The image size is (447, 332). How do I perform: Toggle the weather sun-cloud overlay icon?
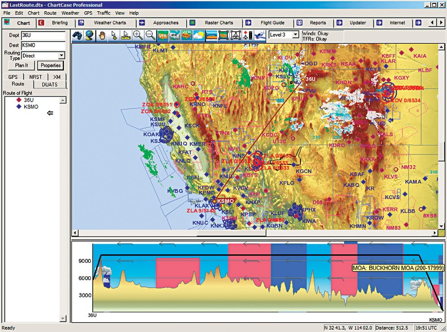(x=199, y=35)
